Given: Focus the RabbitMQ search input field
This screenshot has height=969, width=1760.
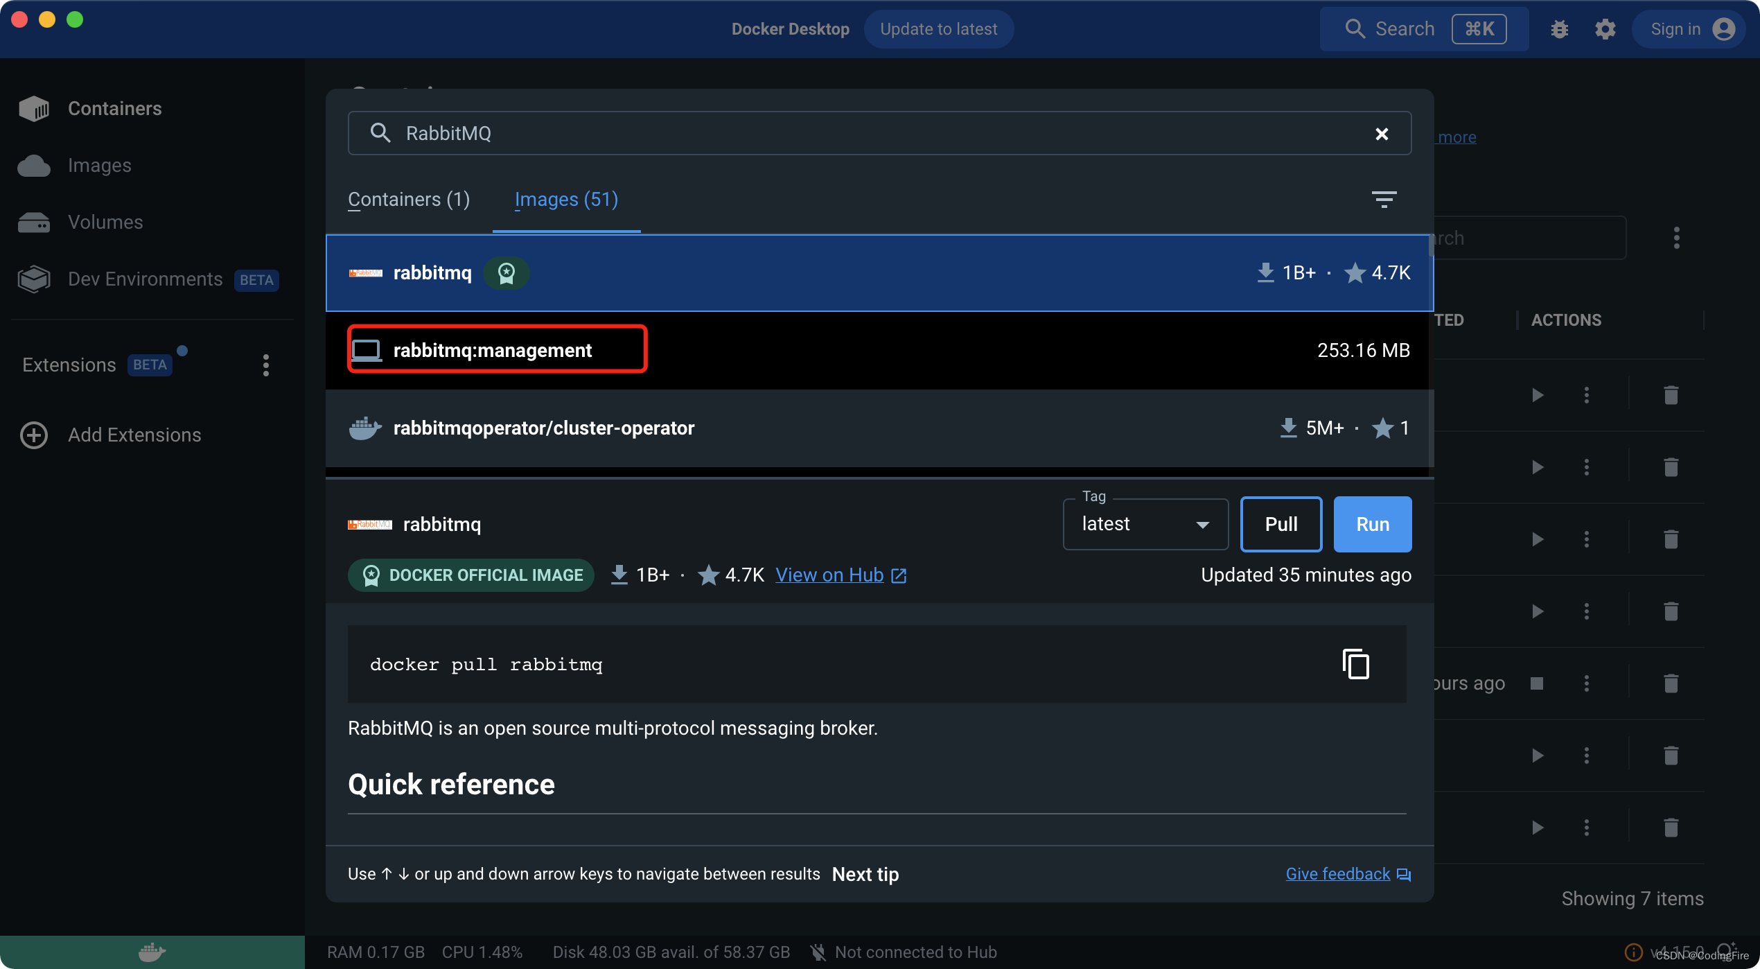Looking at the screenshot, I should pos(879,133).
